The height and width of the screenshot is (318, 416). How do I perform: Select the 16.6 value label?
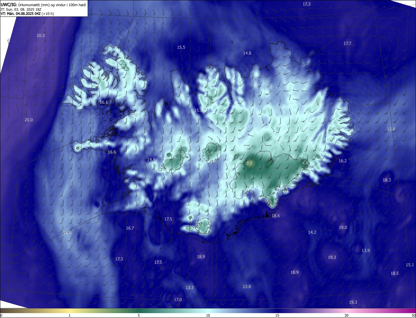(x=112, y=152)
